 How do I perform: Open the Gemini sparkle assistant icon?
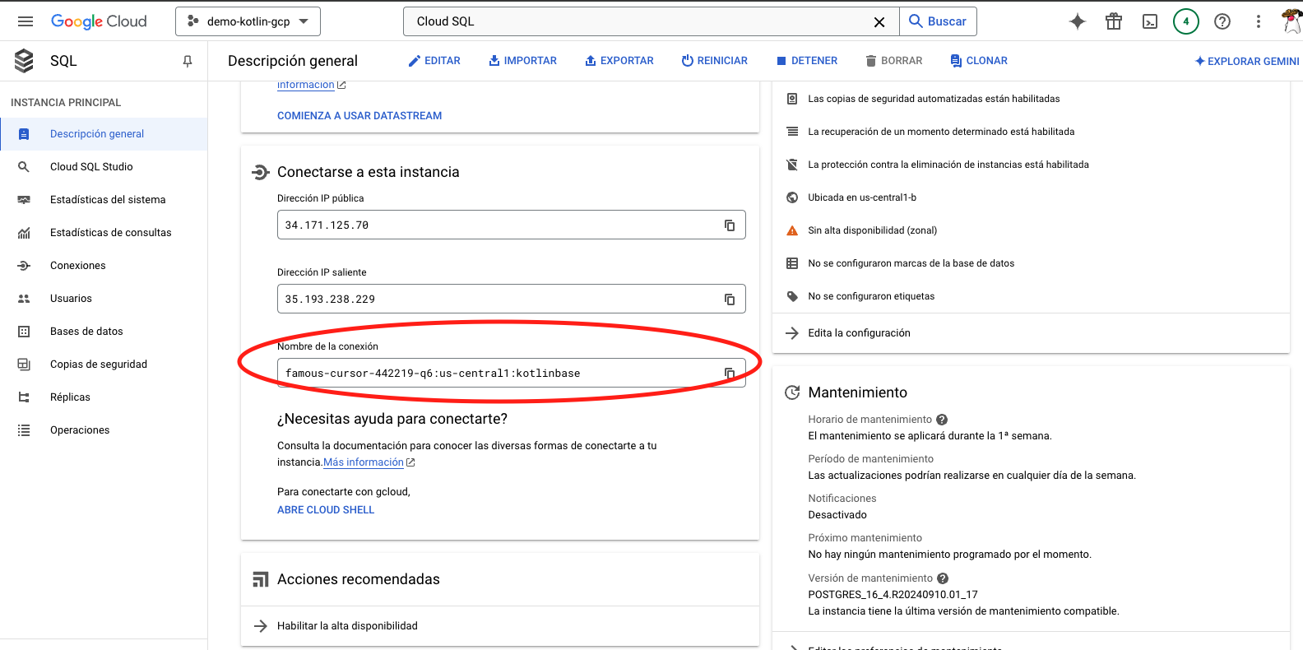1078,21
